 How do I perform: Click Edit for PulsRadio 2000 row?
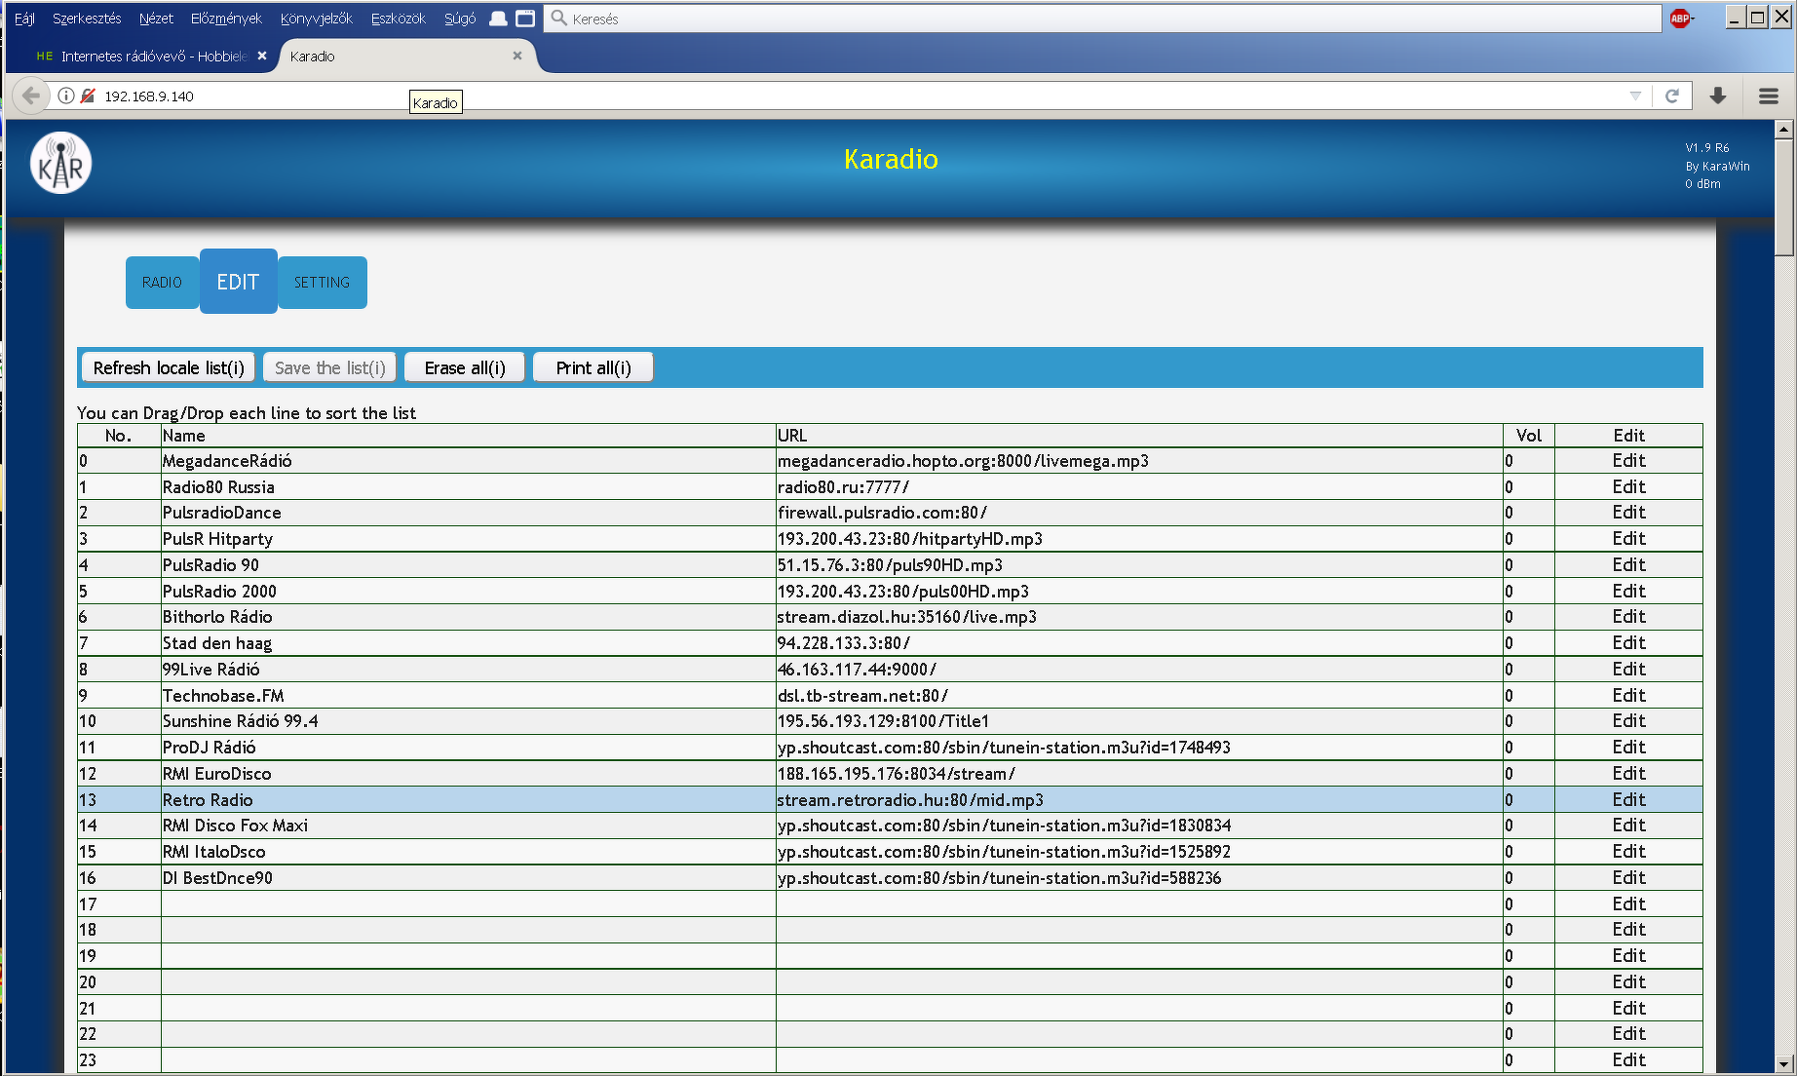[x=1628, y=592]
